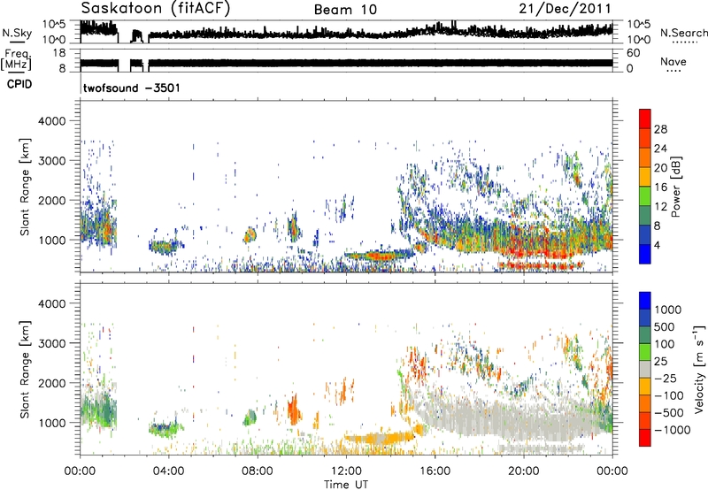Click the power panel '3000' range tick
This screenshot has width=708, height=490.
click(51, 161)
